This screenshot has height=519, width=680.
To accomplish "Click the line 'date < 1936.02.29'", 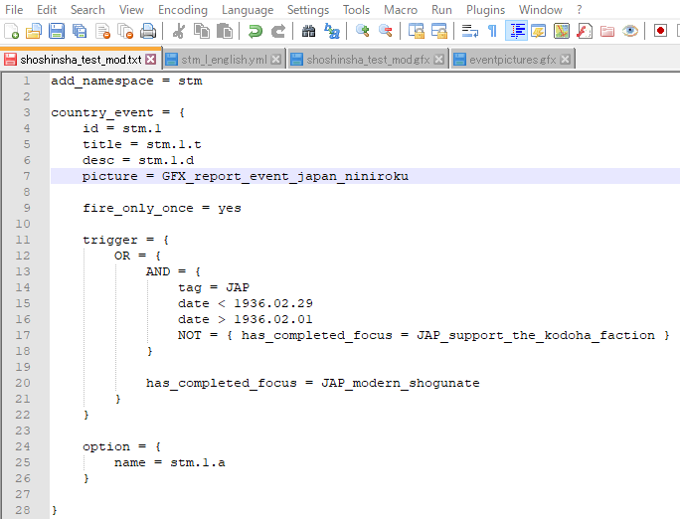I will pyautogui.click(x=245, y=303).
